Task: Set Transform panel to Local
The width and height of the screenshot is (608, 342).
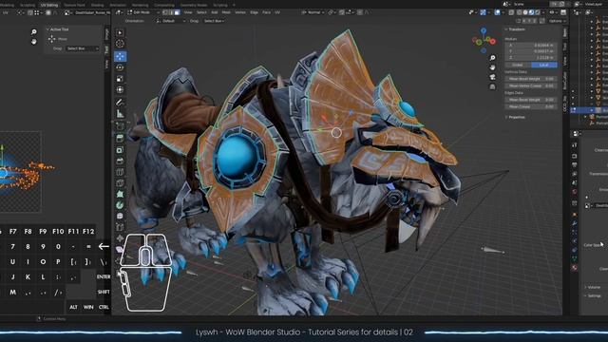Action: click(x=544, y=65)
